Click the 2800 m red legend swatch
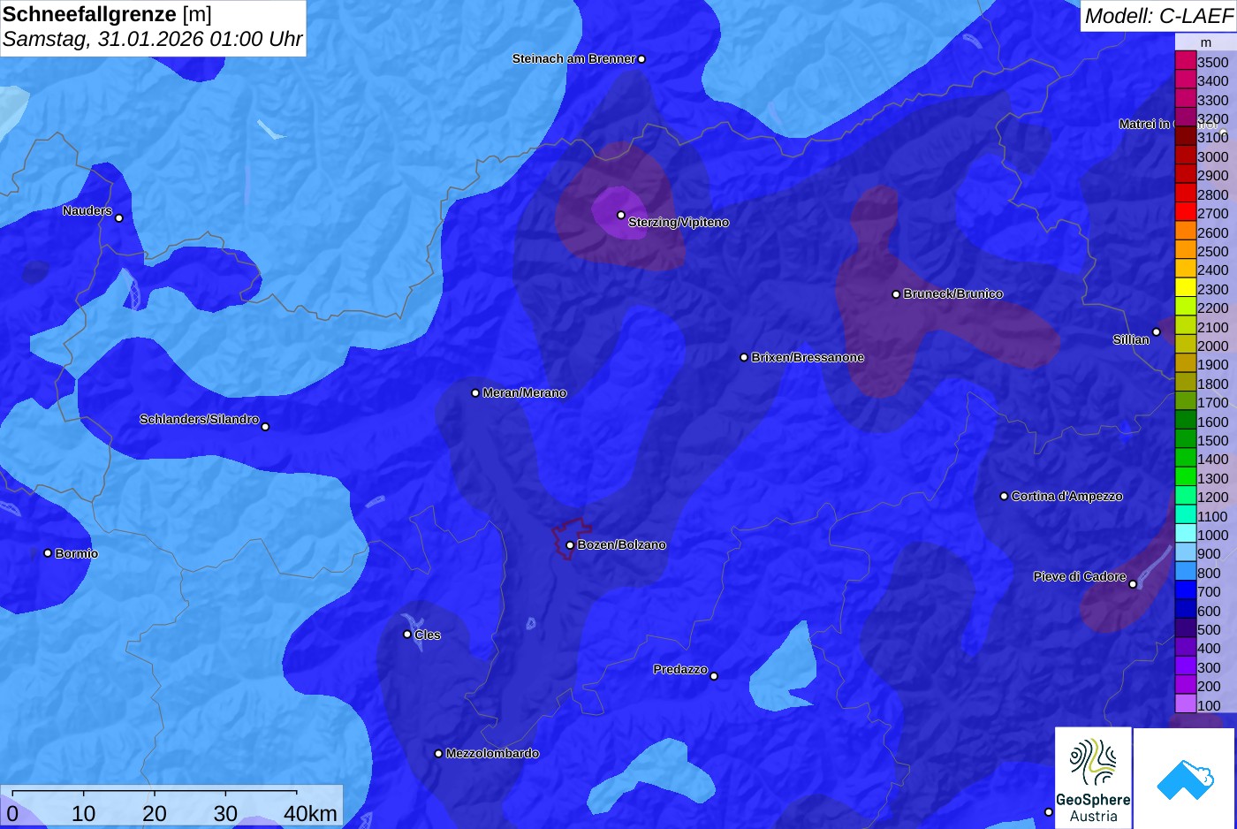The height and width of the screenshot is (829, 1237). click(x=1185, y=194)
